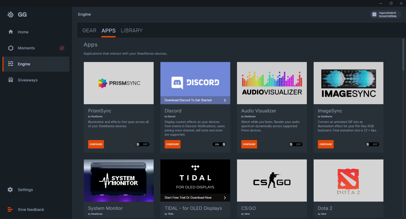The height and width of the screenshot is (219, 406).
Task: Click the Settings gear icon
Action: pos(10,190)
